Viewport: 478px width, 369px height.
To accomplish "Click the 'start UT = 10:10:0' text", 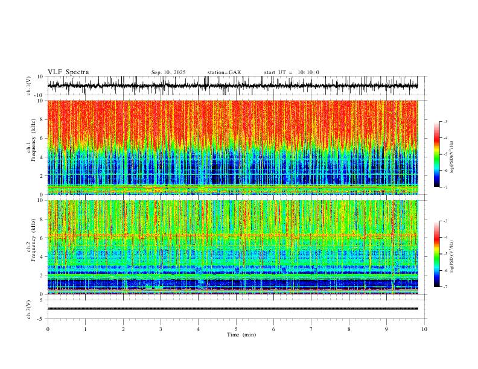I will (292, 72).
